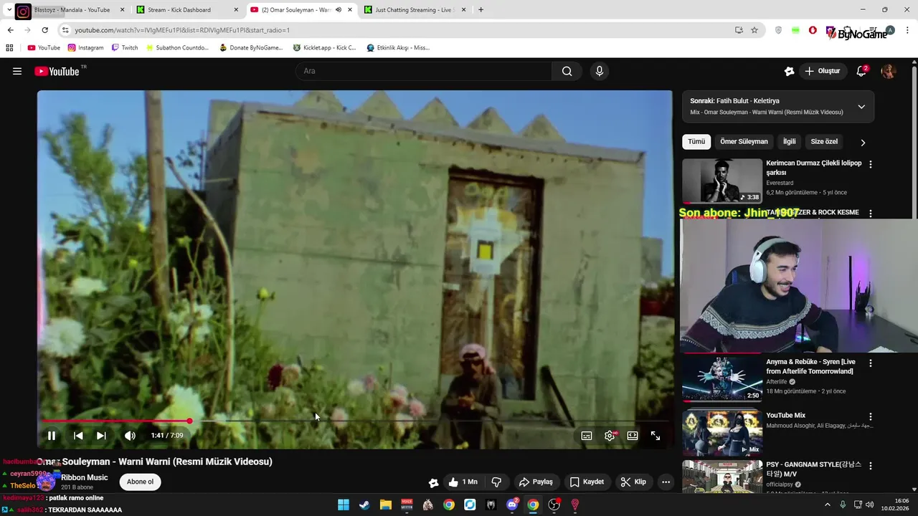Open more actions below the video

click(666, 482)
